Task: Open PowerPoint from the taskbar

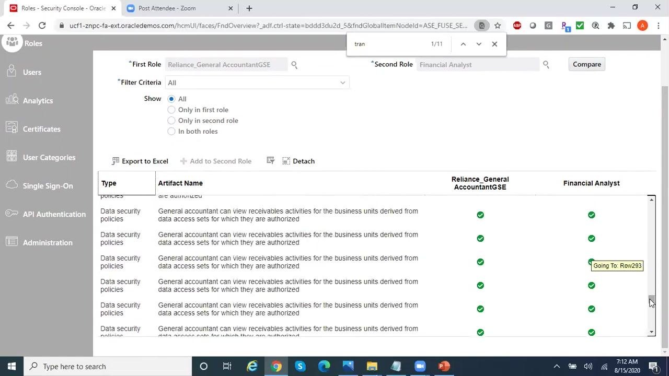Action: (x=444, y=366)
